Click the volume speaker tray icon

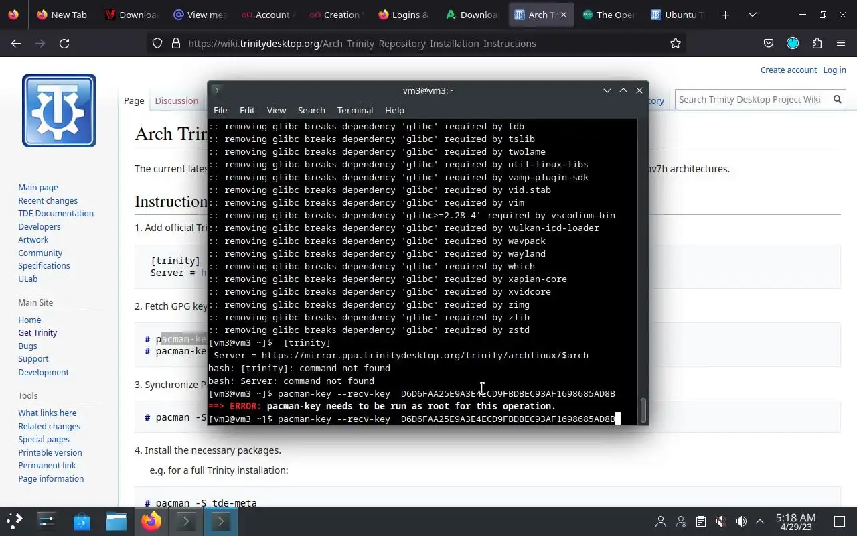click(x=741, y=521)
